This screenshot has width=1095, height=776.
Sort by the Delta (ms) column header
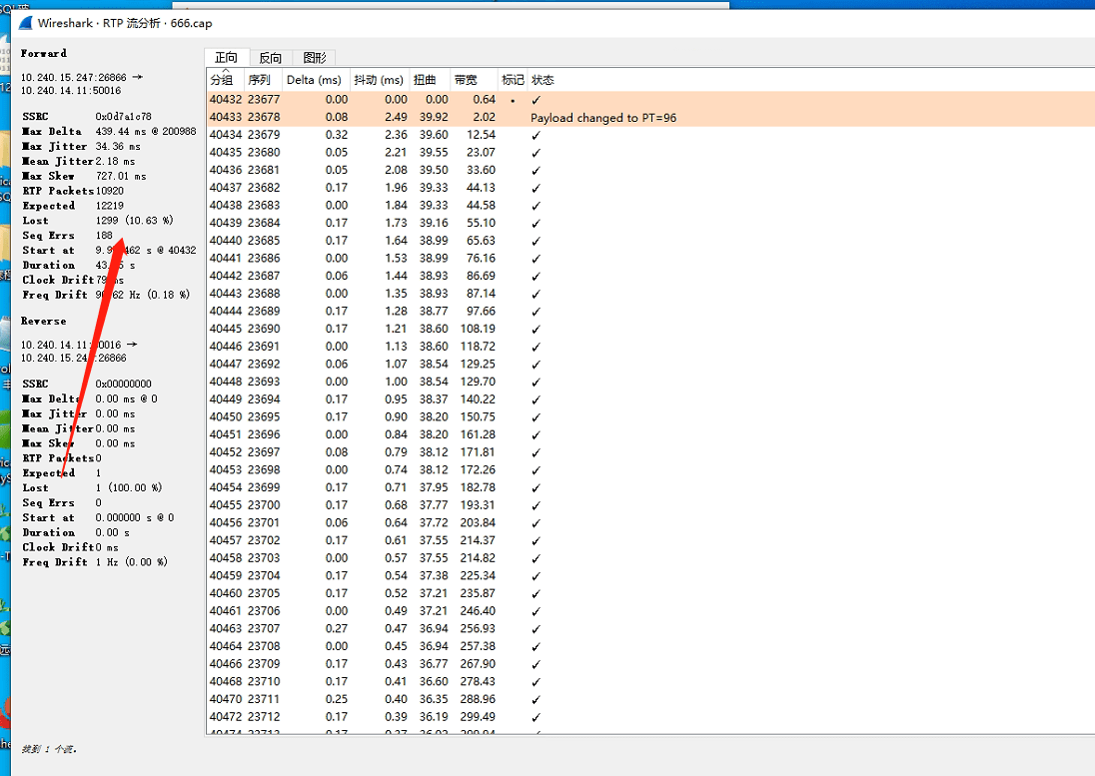pos(315,80)
